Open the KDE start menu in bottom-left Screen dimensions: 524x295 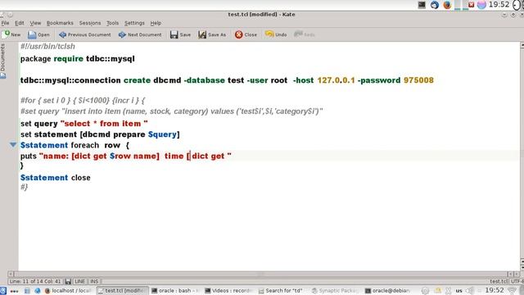click(3, 291)
